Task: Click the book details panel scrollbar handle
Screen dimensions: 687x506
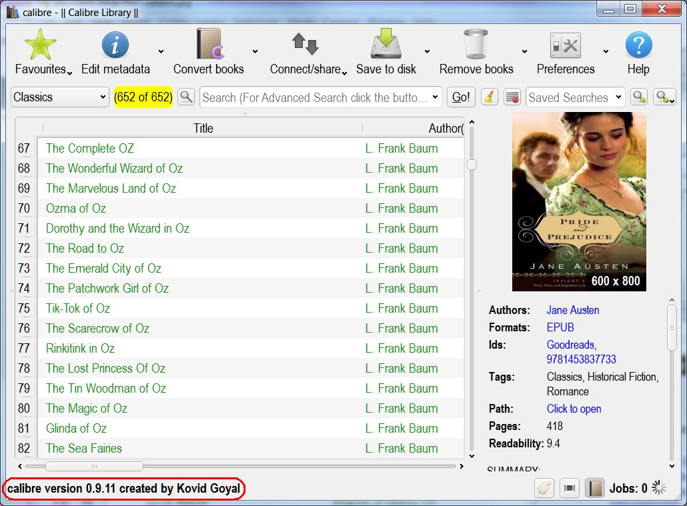Action: click(672, 328)
